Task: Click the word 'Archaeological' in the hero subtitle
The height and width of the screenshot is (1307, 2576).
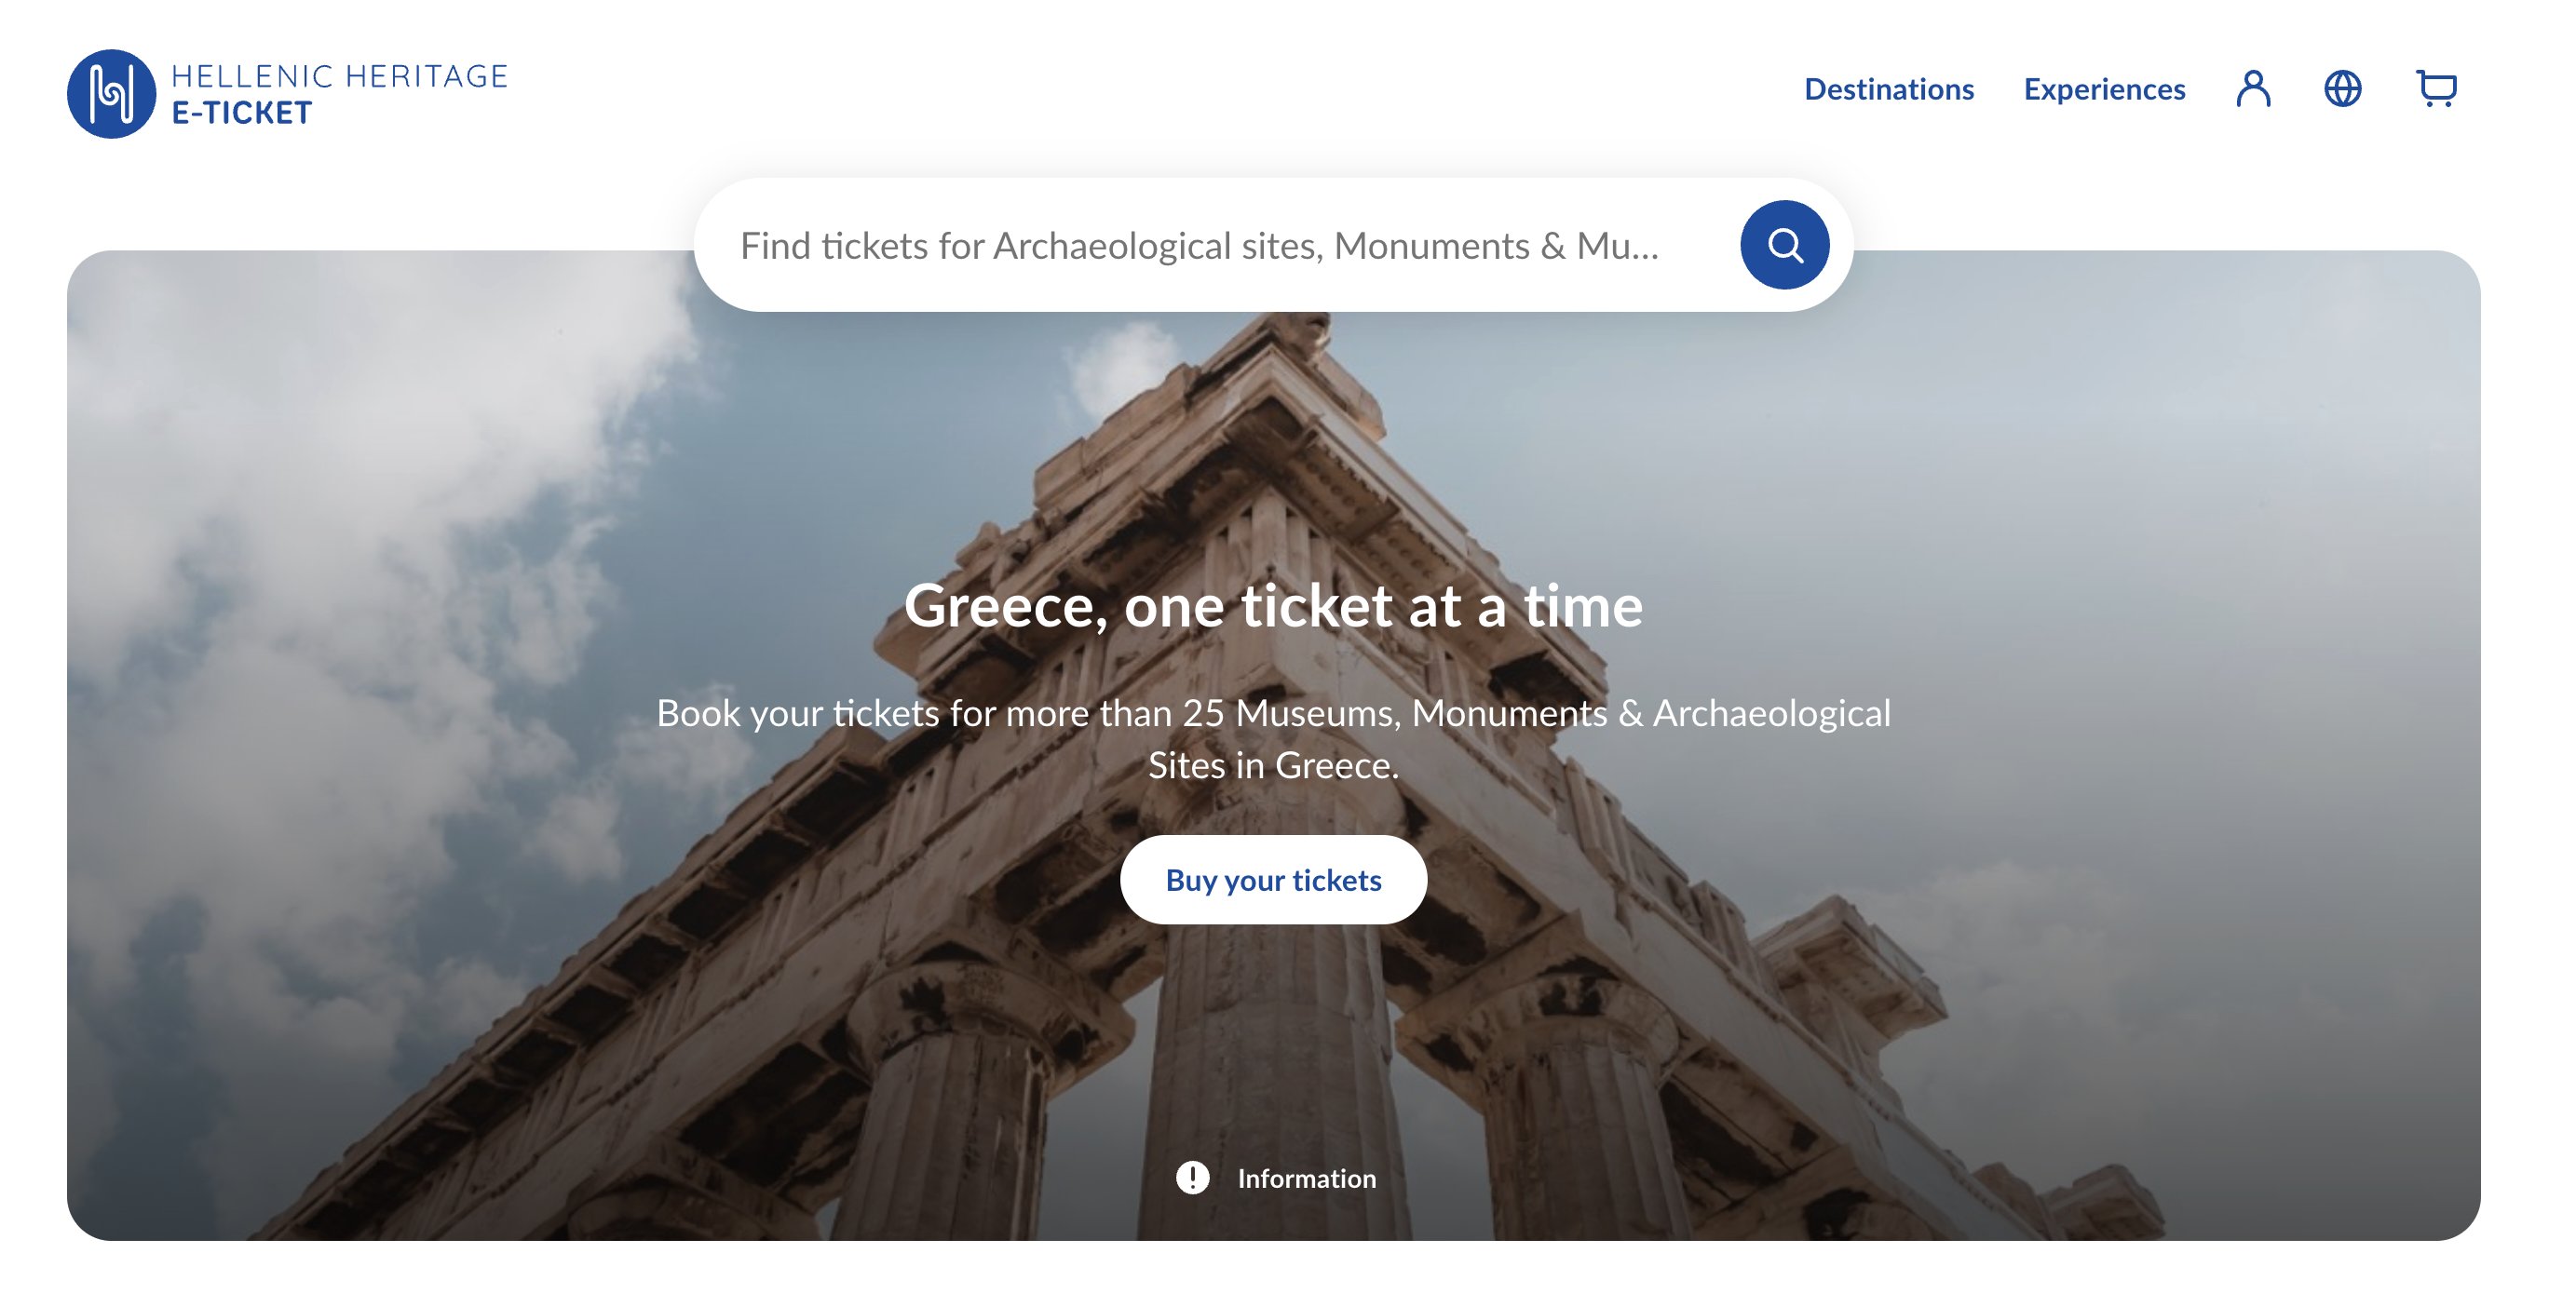Action: pyautogui.click(x=1771, y=713)
